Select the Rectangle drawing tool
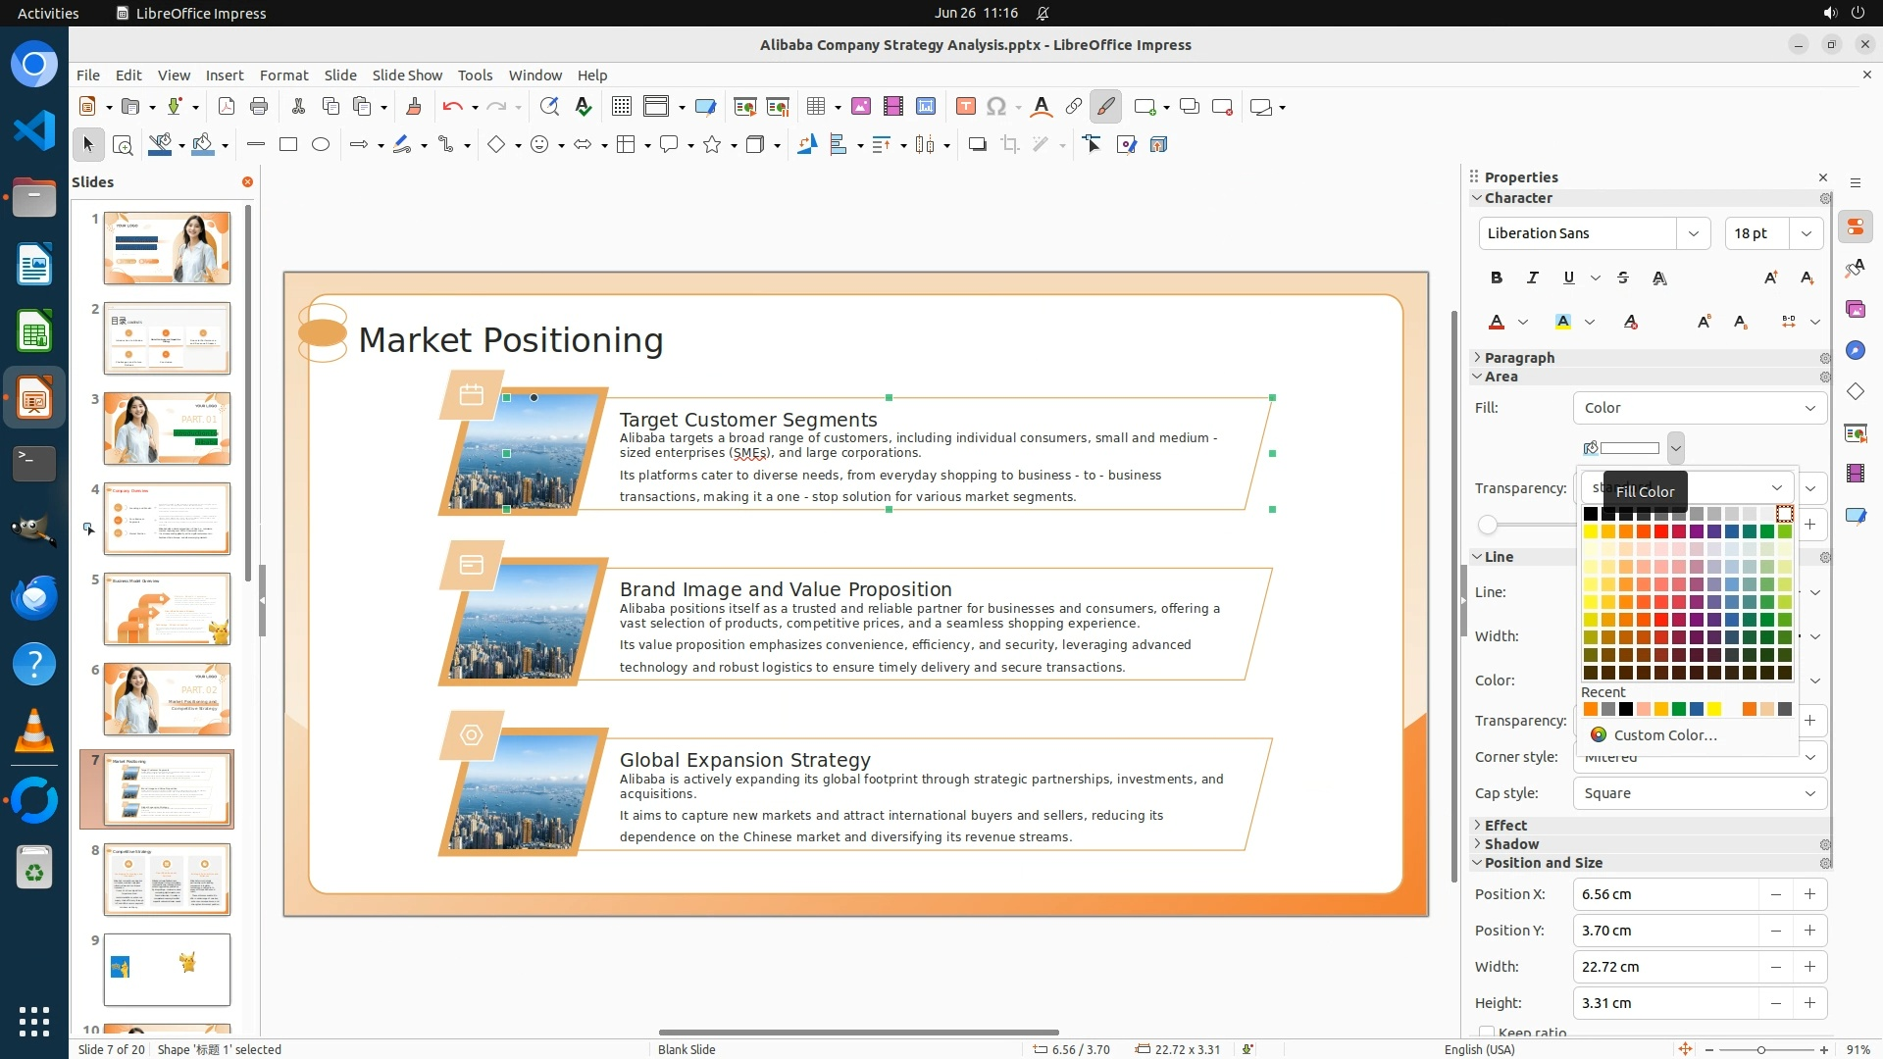The height and width of the screenshot is (1059, 1883). (288, 144)
